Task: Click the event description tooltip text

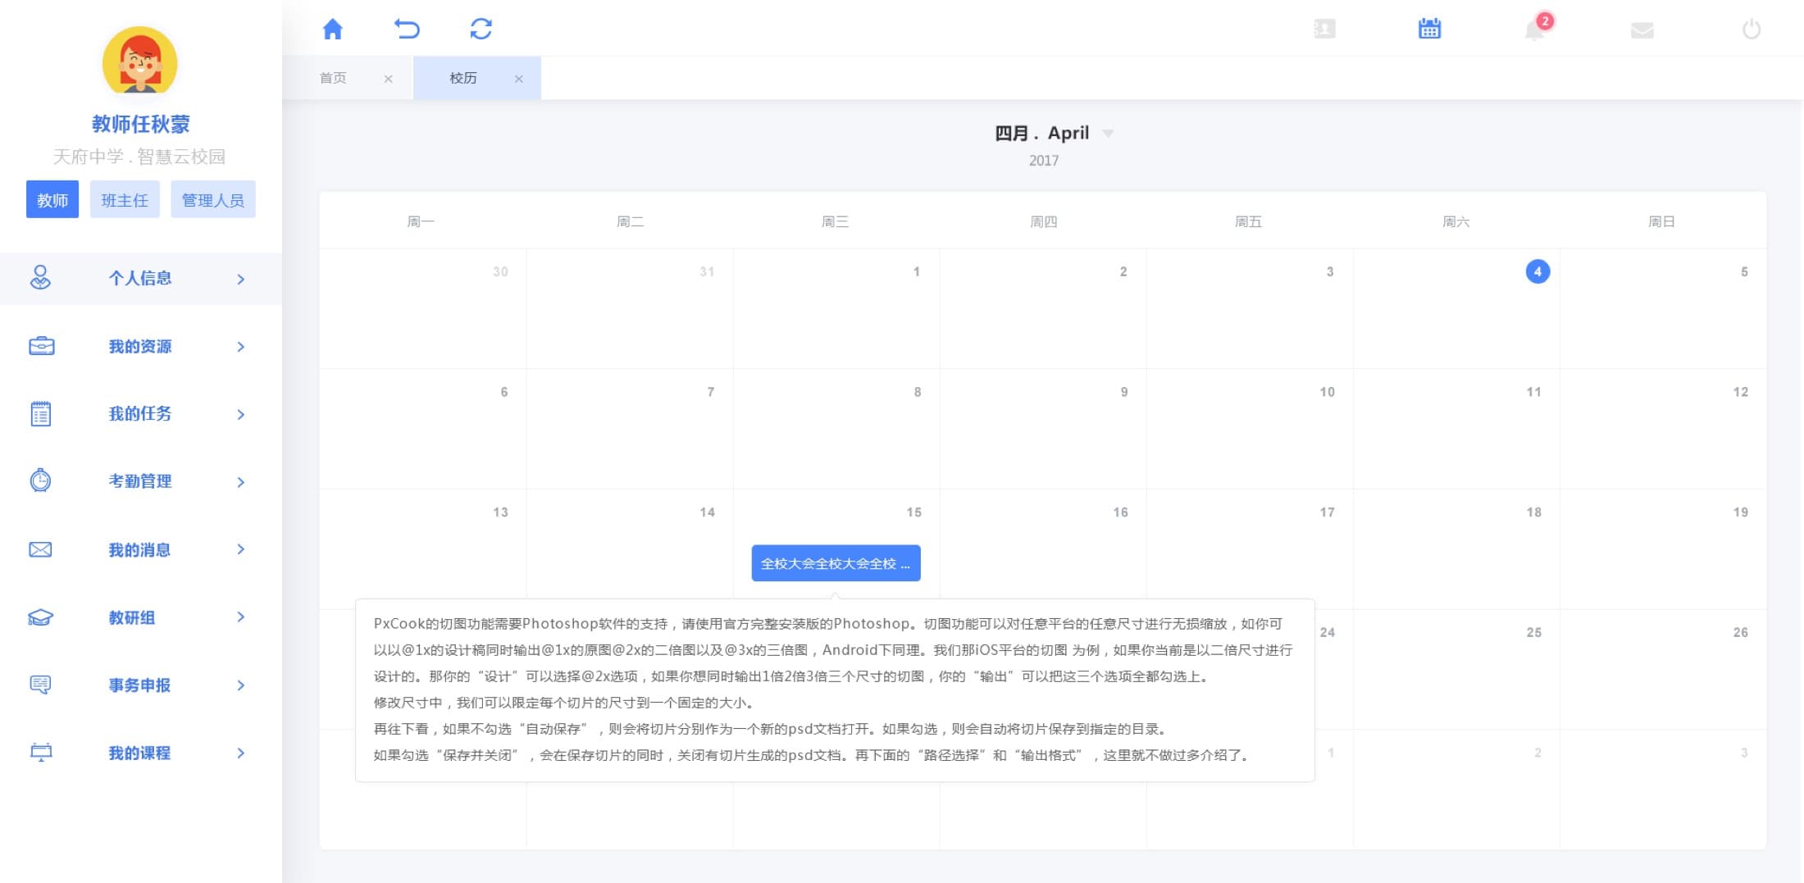Action: [x=835, y=690]
